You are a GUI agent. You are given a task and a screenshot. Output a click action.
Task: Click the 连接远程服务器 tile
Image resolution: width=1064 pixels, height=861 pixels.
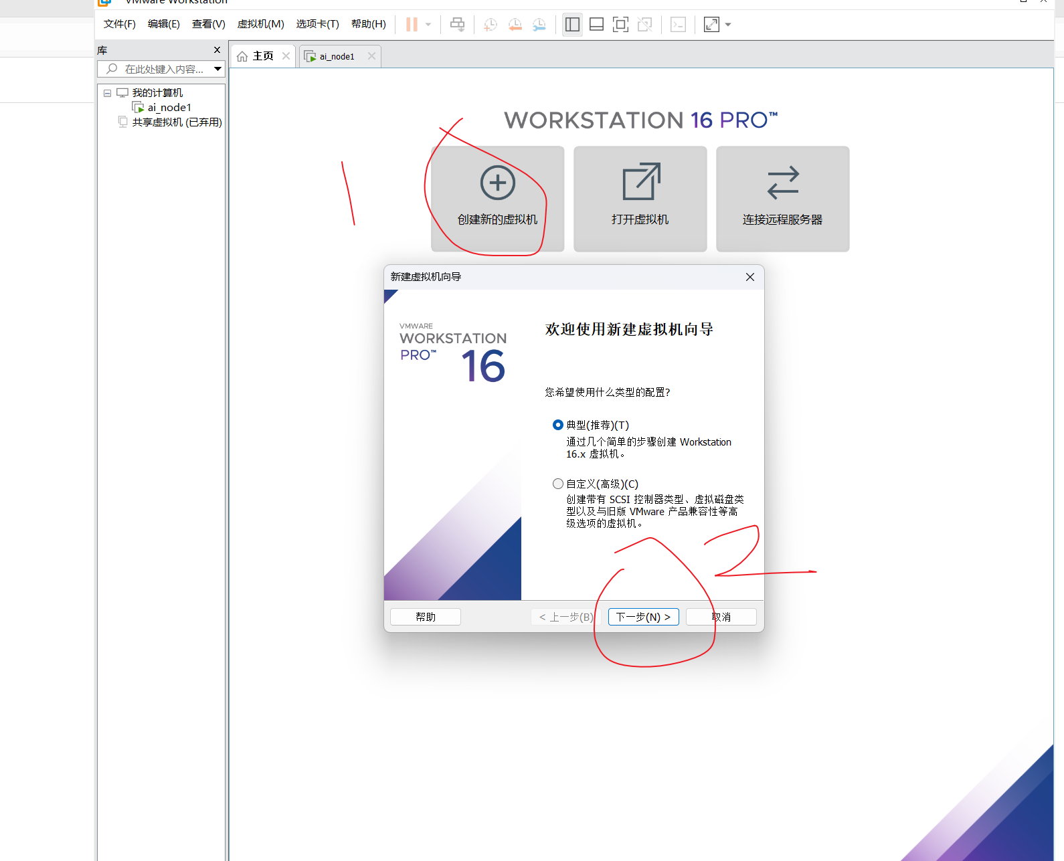783,199
